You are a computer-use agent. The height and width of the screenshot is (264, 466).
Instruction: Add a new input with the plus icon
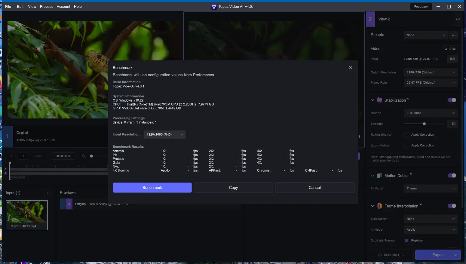coord(48,193)
